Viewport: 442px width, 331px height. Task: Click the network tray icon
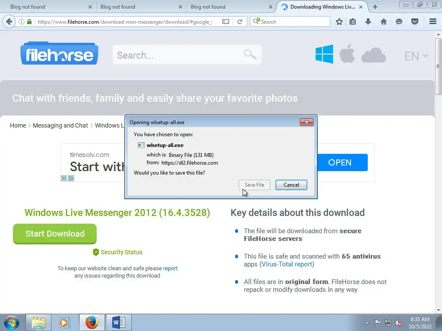click(x=388, y=323)
